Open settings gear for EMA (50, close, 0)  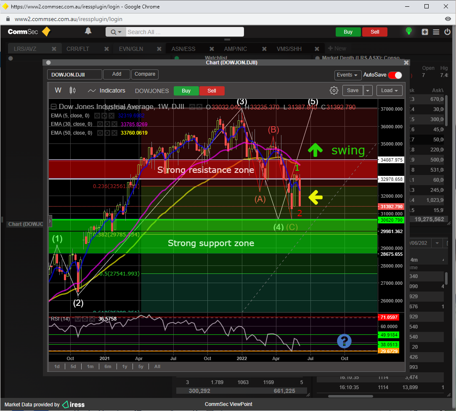(108, 133)
